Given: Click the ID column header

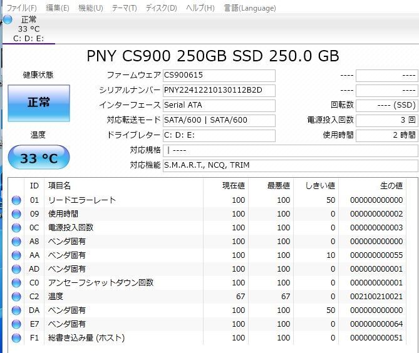Looking at the screenshot, I should point(34,186).
